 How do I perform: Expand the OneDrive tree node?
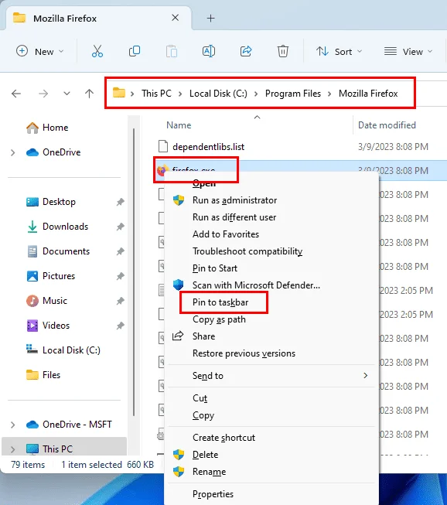pos(13,152)
